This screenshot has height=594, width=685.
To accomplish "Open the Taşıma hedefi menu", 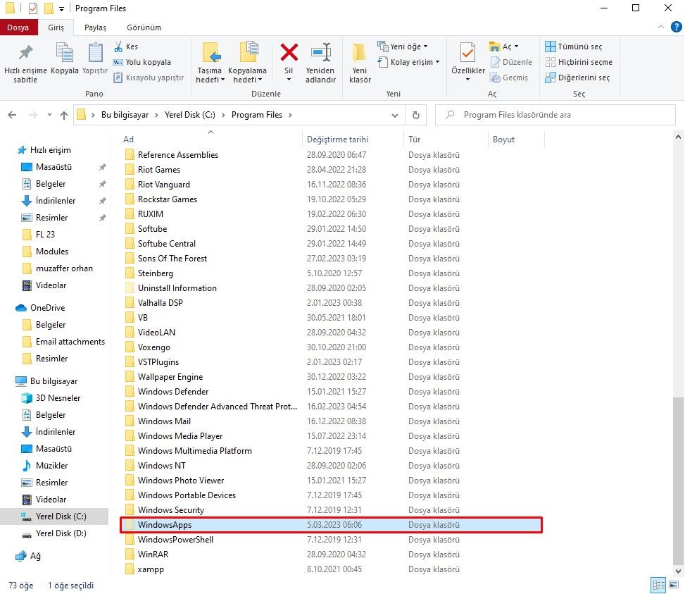I will tap(210, 62).
